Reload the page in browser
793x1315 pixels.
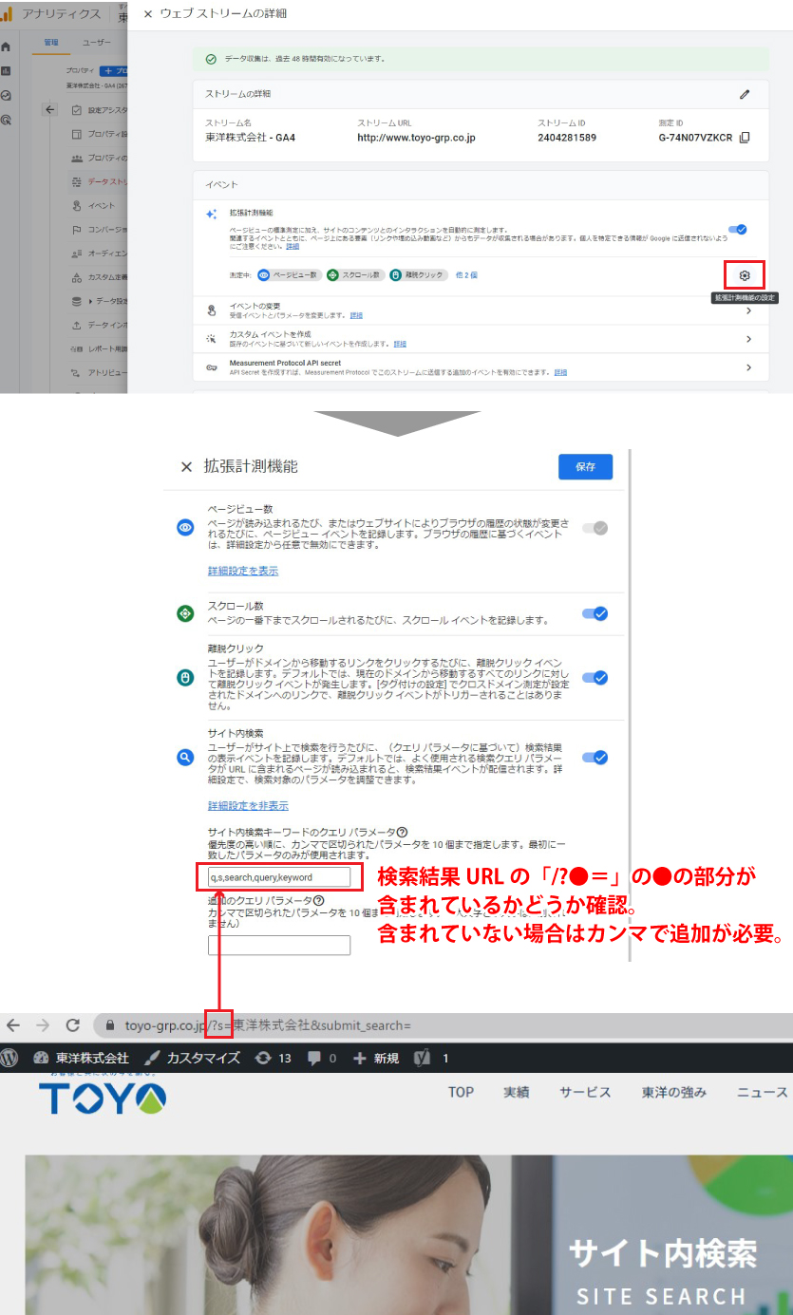[x=72, y=1025]
